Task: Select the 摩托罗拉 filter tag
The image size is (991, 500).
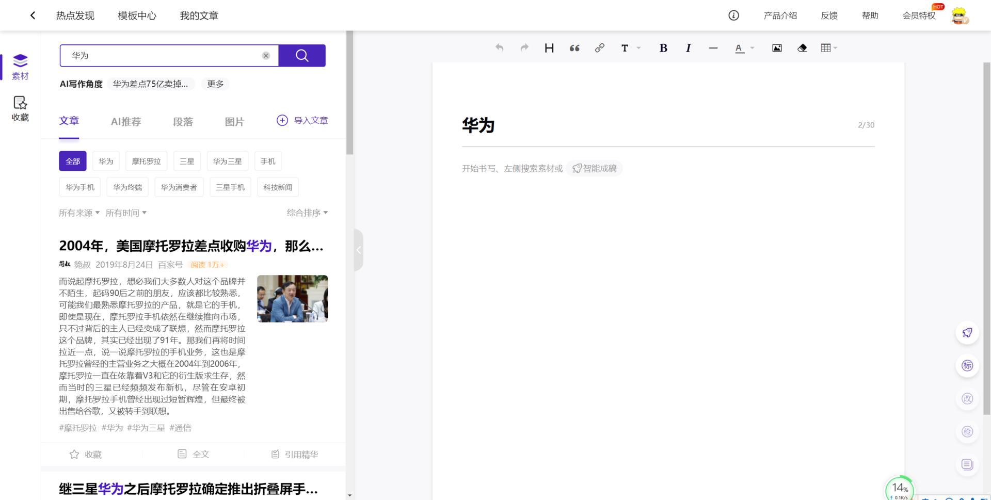Action: point(147,161)
